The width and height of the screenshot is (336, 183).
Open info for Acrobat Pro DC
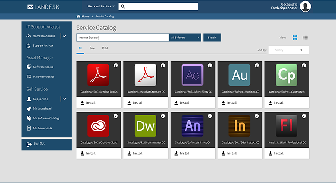tap(116, 65)
